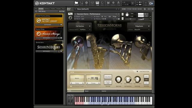
Task: Switch to the Database browser tab
Action: [x=47, y=9]
